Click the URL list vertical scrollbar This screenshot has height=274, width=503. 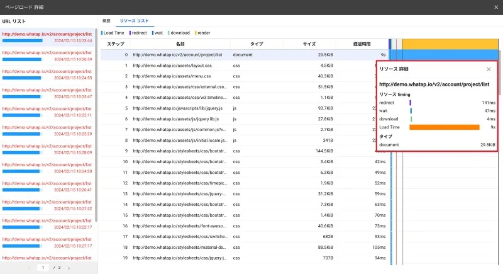point(96,125)
